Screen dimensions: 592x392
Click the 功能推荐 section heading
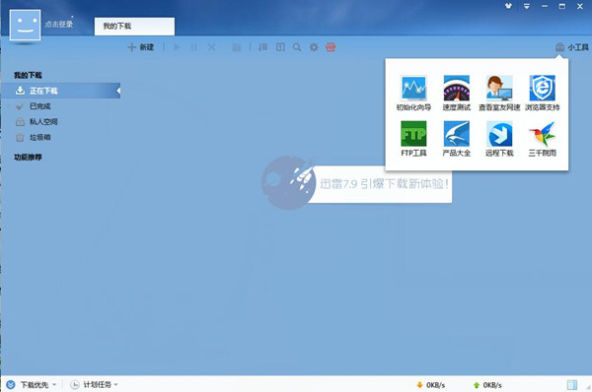coord(28,158)
